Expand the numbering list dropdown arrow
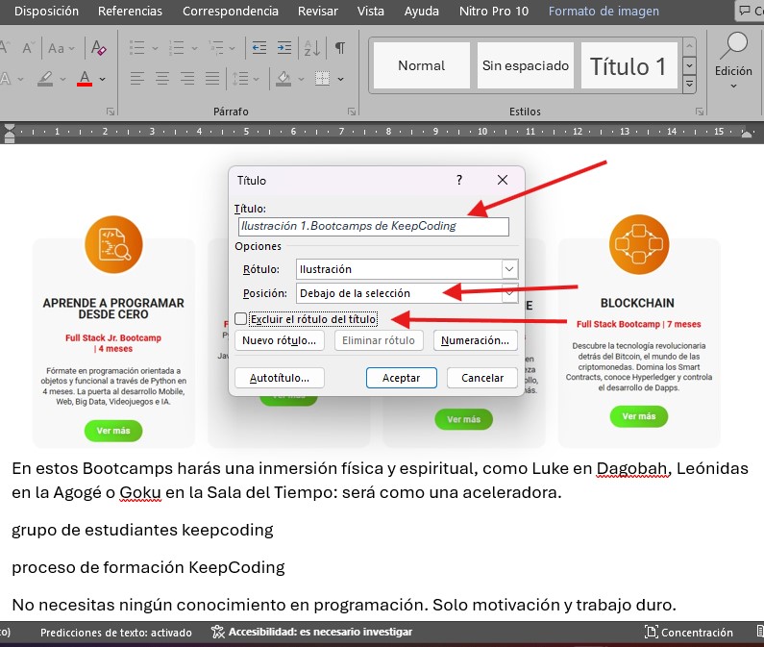The height and width of the screenshot is (647, 764). (194, 48)
